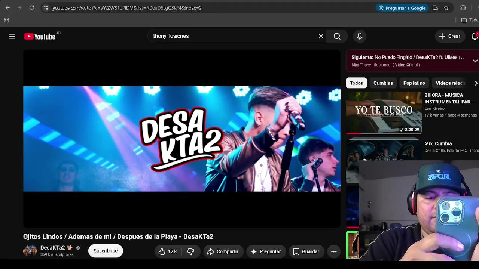This screenshot has width=479, height=269.
Task: Open the browser extensions puzzle icon
Action: click(463, 8)
